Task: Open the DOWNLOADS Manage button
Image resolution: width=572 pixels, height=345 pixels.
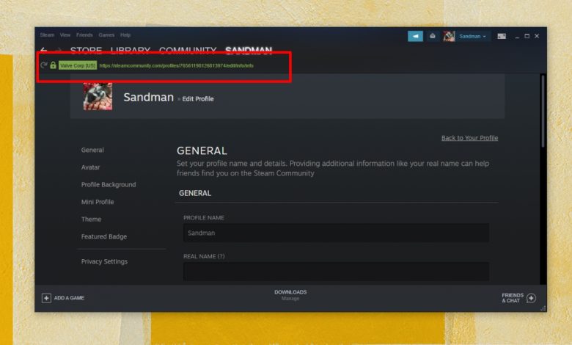Action: [x=290, y=295]
